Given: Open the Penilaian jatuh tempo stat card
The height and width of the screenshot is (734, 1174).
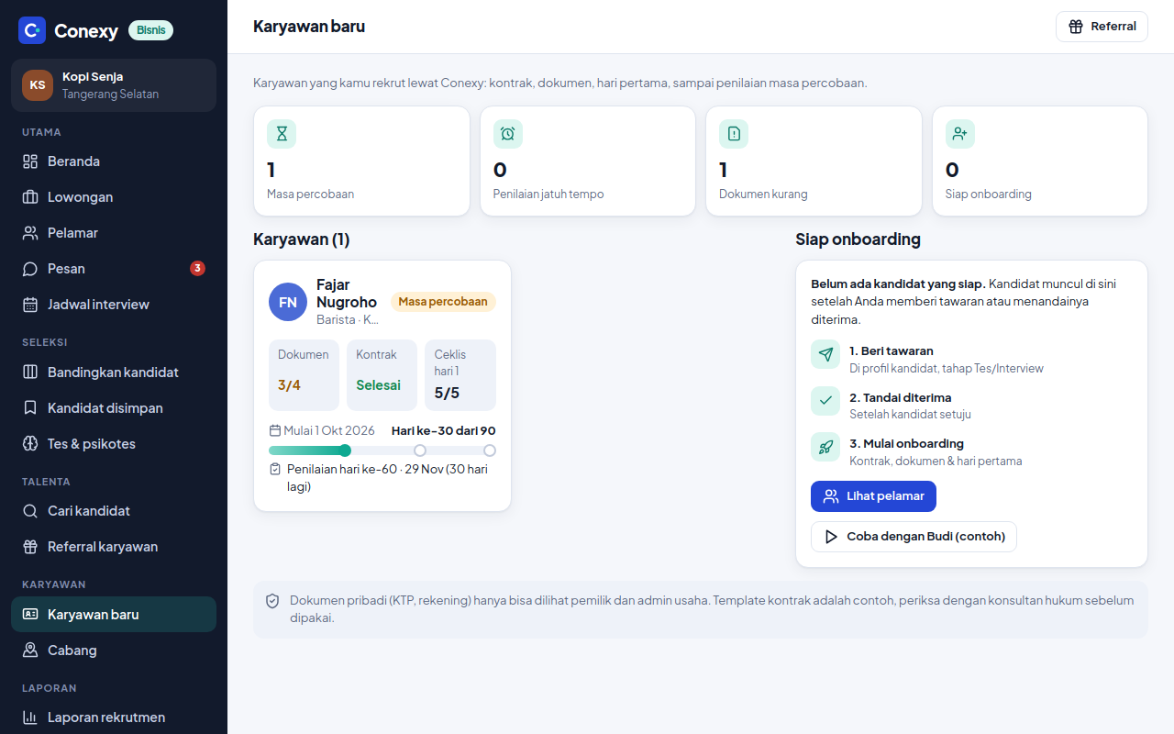Looking at the screenshot, I should 588,161.
